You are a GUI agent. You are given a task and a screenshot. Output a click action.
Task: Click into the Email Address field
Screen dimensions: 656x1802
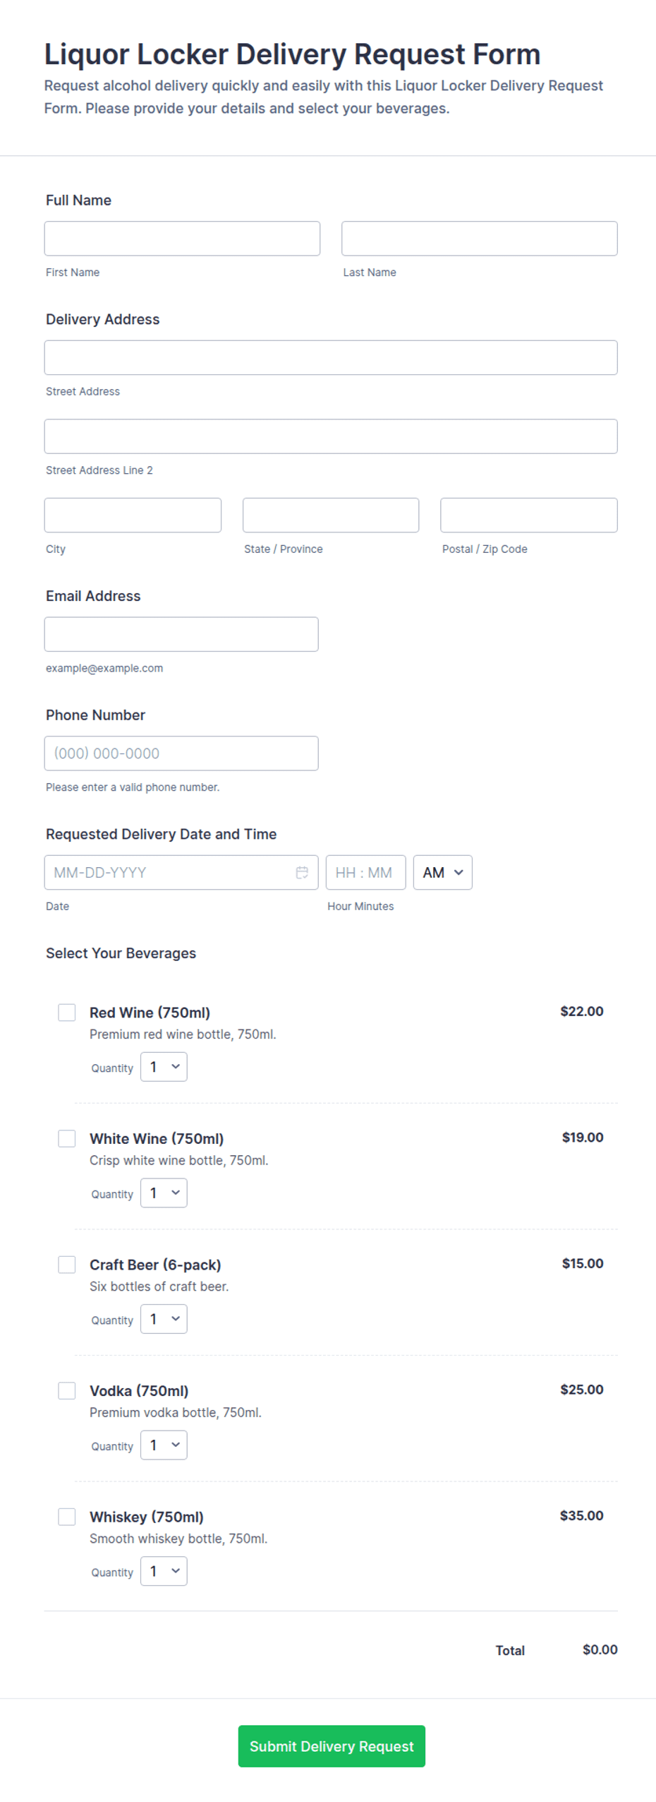(181, 633)
